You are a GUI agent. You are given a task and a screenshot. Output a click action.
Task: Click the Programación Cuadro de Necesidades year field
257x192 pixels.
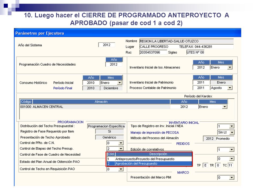click(x=114, y=64)
